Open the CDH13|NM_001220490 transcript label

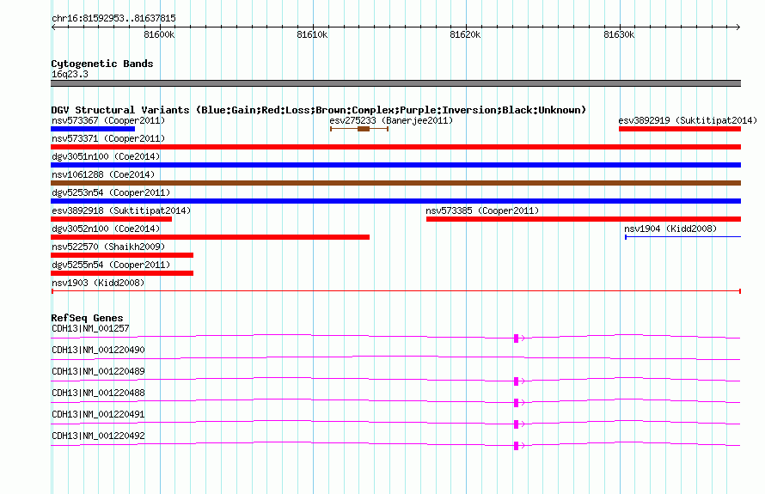click(98, 350)
